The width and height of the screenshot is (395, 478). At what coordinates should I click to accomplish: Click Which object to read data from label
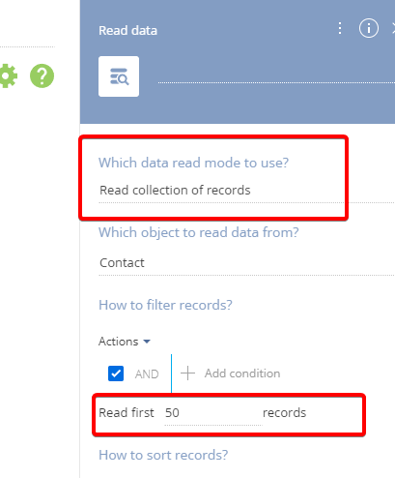point(199,232)
